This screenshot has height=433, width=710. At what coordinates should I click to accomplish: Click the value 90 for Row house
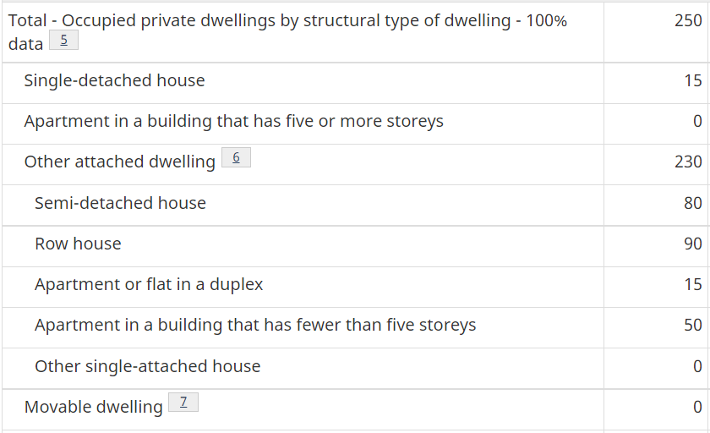point(693,244)
